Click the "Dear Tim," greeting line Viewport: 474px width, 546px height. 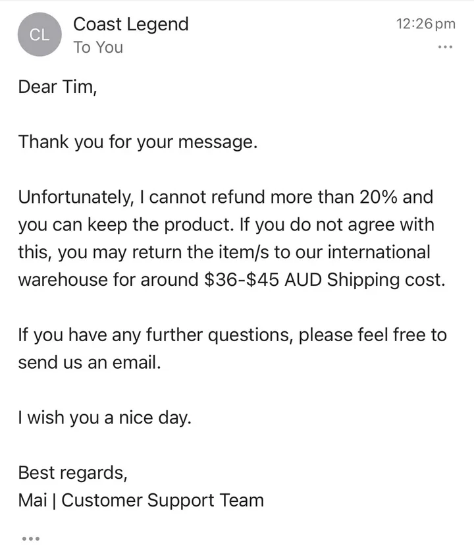57,86
